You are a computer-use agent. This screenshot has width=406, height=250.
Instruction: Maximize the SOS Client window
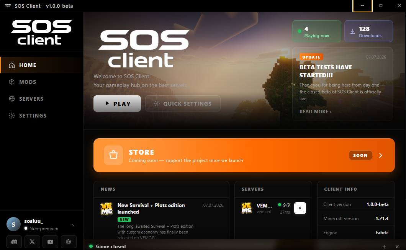pyautogui.click(x=381, y=6)
